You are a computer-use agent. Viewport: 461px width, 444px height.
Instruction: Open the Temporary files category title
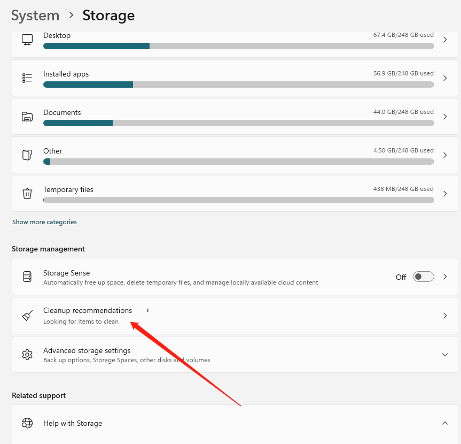(68, 189)
